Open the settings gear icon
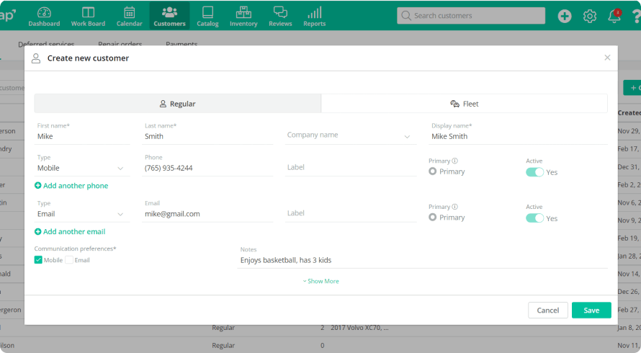The image size is (641, 353). pyautogui.click(x=589, y=17)
